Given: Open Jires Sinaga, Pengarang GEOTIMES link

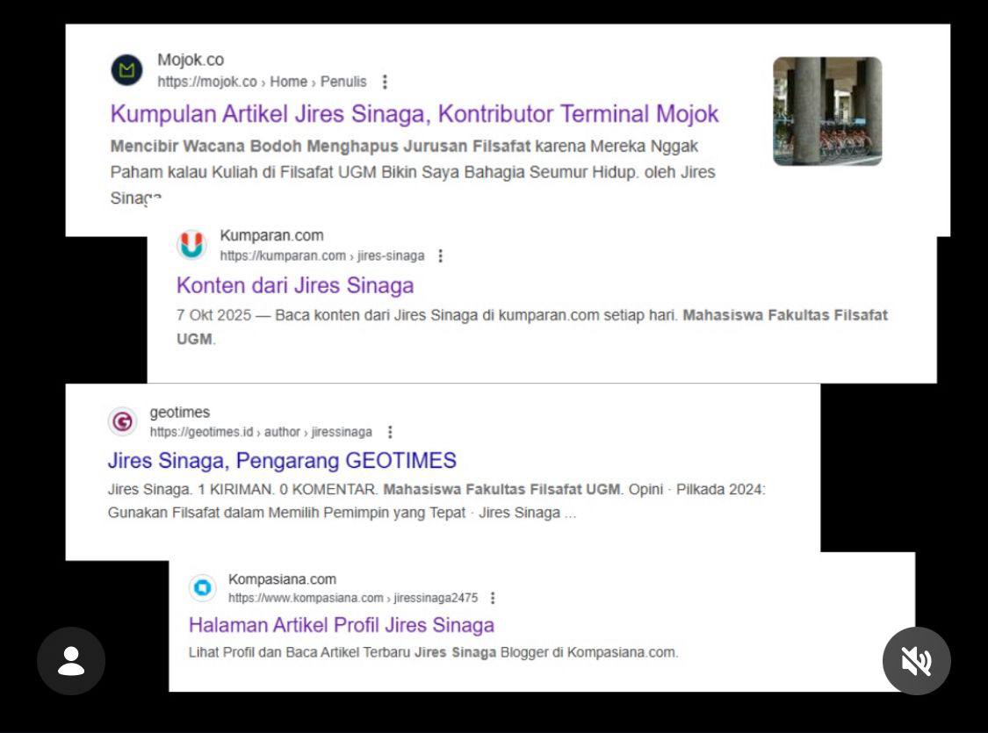Looking at the screenshot, I should tap(282, 460).
